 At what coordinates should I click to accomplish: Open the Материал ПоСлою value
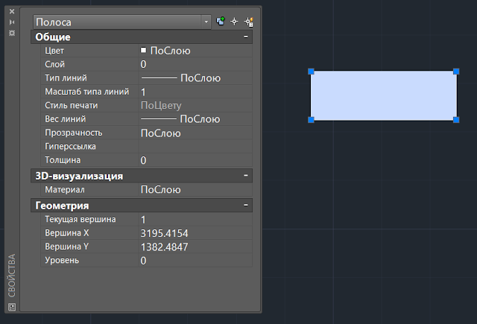[x=195, y=190]
